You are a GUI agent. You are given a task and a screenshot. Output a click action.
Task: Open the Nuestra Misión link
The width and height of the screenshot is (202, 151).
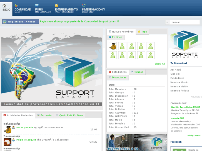[179, 82]
